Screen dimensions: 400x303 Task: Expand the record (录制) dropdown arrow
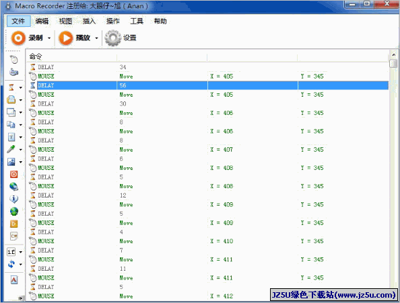click(x=49, y=38)
